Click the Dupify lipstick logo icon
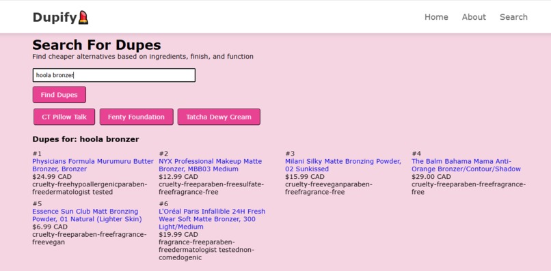Viewport: 551px width, 271px height. (x=83, y=18)
